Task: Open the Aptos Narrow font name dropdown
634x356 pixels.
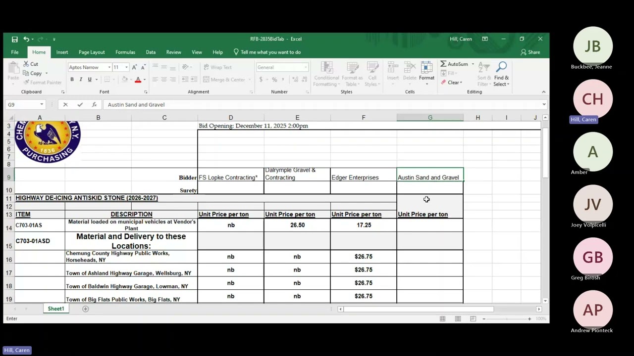Action: point(109,67)
